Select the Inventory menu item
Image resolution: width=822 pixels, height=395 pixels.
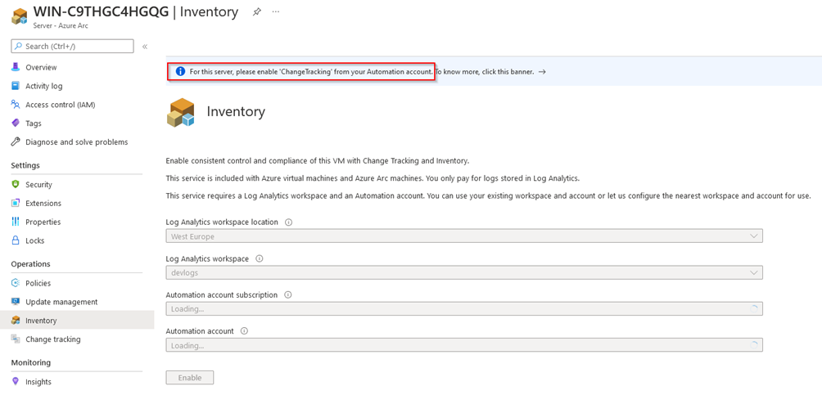point(77,321)
